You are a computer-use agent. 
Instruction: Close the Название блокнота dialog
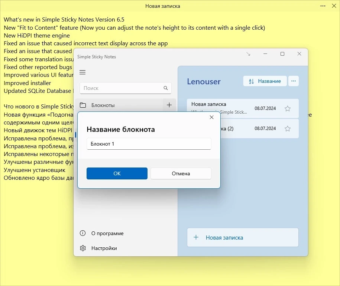click(212, 117)
